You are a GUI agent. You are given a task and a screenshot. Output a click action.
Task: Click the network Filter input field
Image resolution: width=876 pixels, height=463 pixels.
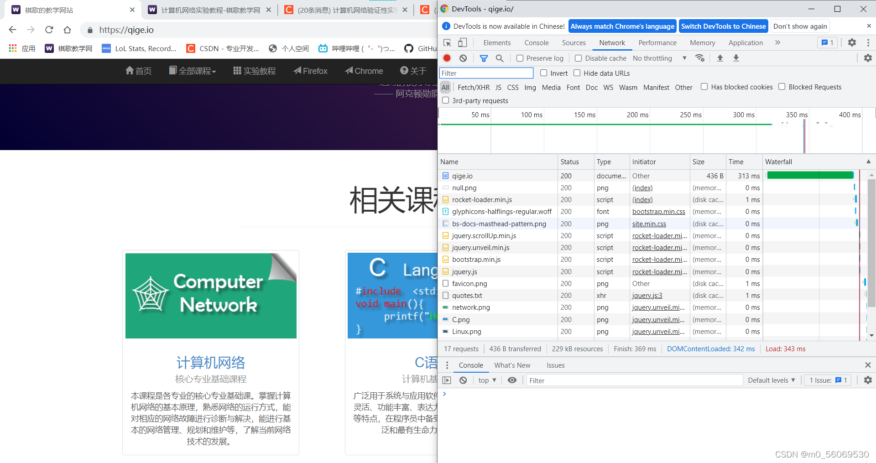point(486,73)
